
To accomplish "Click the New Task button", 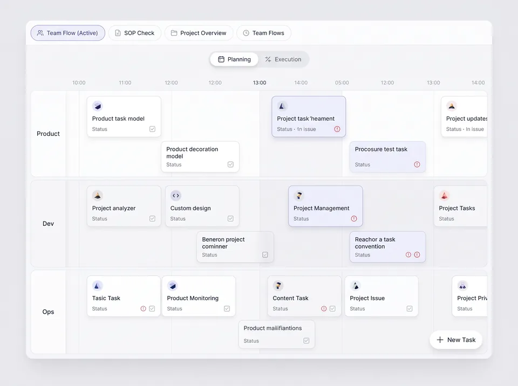I will [456, 340].
